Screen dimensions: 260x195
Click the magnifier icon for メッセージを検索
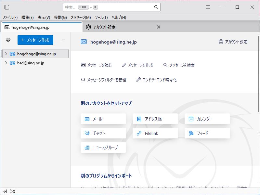pyautogui.click(x=165, y=65)
